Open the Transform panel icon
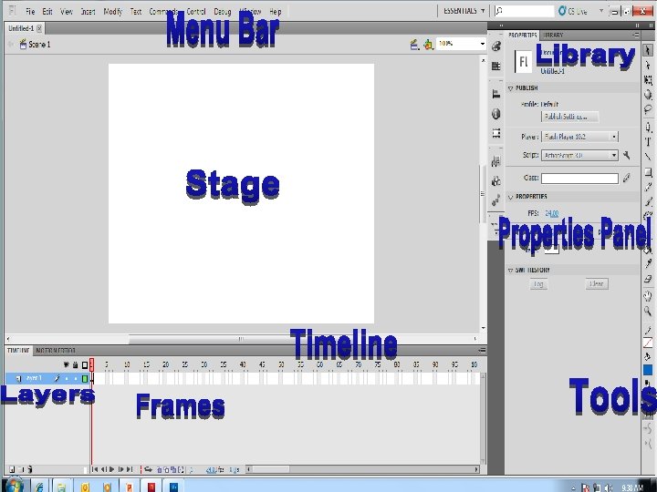Screen dimensions: 657x492 (x=496, y=133)
